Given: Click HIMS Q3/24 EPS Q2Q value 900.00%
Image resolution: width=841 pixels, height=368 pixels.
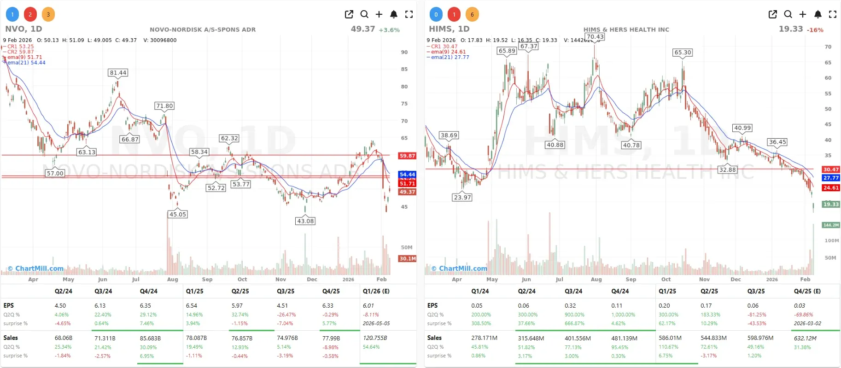Looking at the screenshot, I should tap(574, 315).
